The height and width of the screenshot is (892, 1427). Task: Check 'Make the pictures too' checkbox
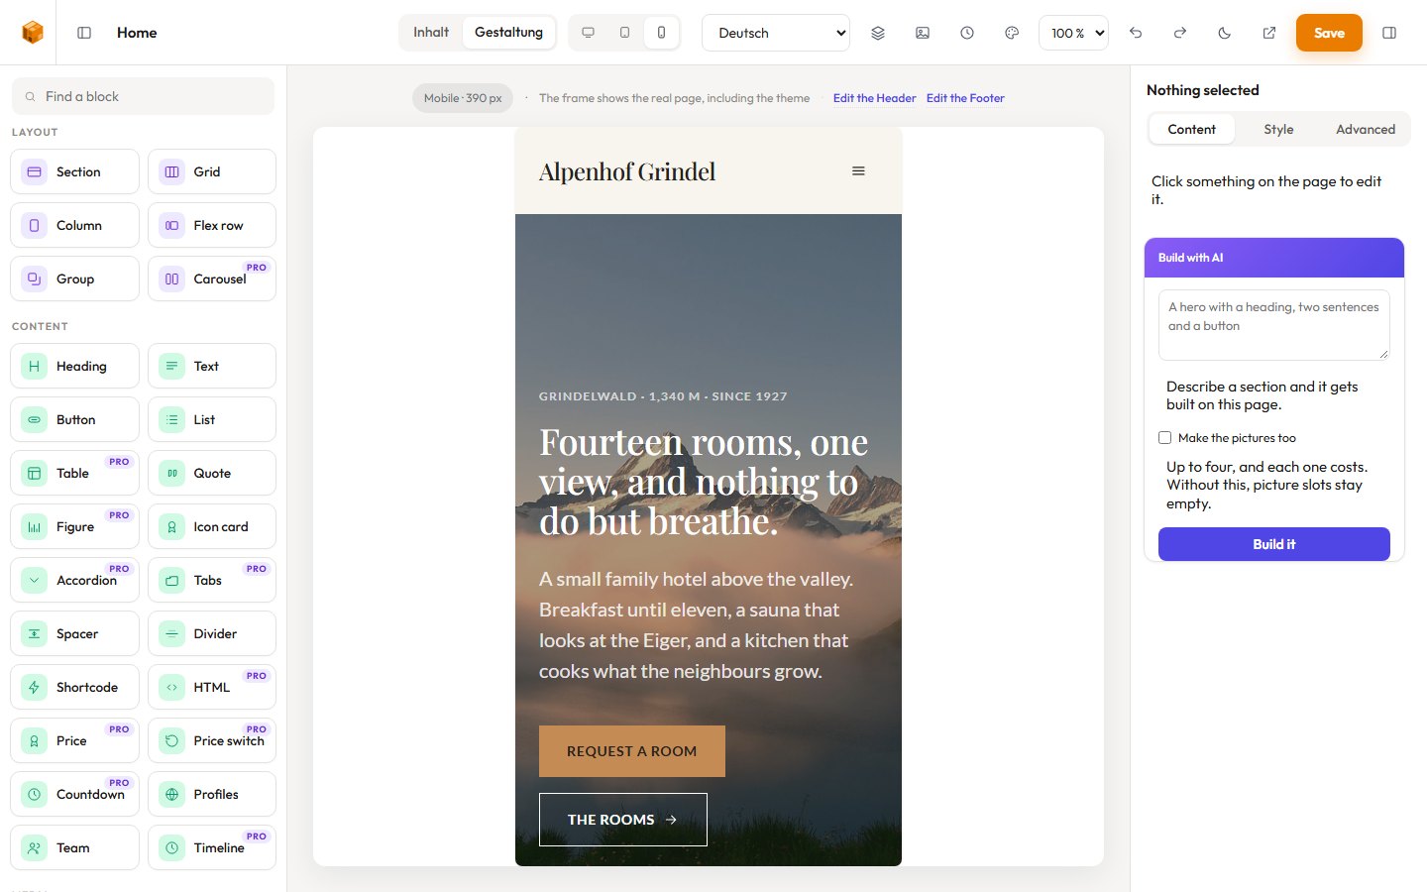point(1165,438)
